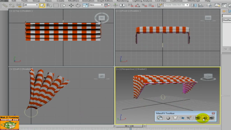The image size is (231, 130).
Task: Click the Edit Named Selection Sets icon
Action: [160, 6]
